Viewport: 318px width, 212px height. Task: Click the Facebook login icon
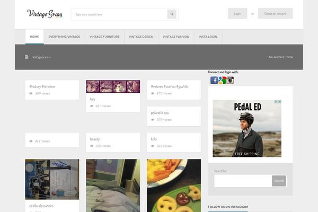214,81
